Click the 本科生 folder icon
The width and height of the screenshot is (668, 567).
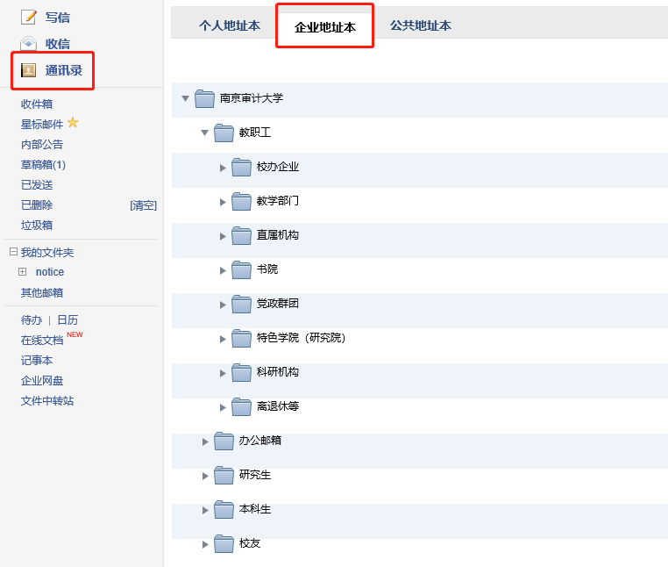(224, 510)
